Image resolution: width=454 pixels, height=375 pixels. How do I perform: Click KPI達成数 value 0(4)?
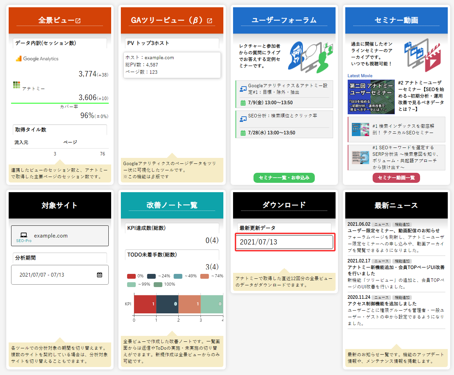tap(212, 240)
